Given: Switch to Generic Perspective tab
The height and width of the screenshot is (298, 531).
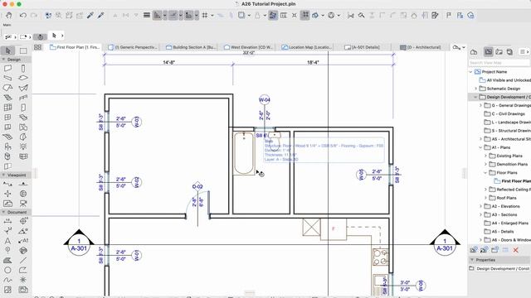Looking at the screenshot, I should [x=133, y=47].
